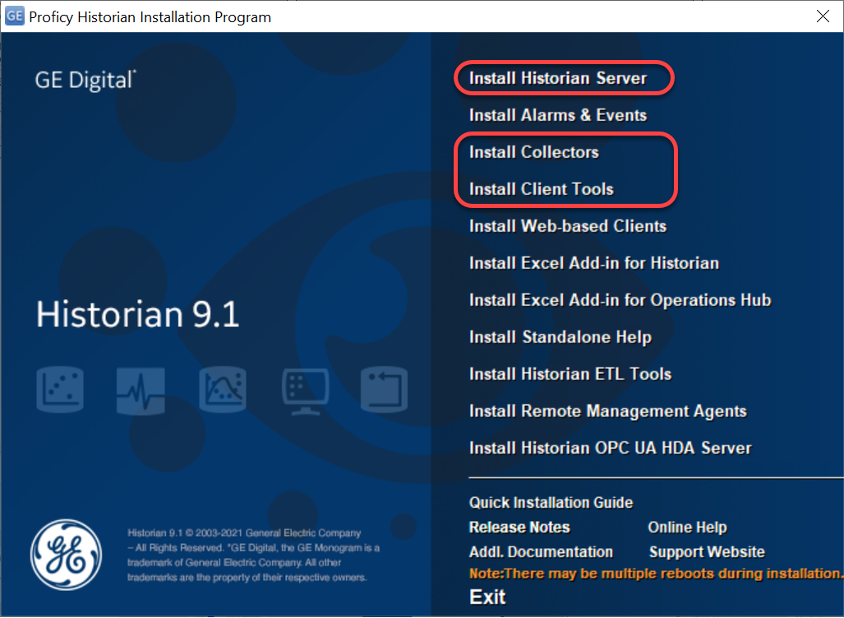Viewport: 844px width, 618px height.
Task: Open Install Historian ETL Tools
Action: tap(570, 374)
